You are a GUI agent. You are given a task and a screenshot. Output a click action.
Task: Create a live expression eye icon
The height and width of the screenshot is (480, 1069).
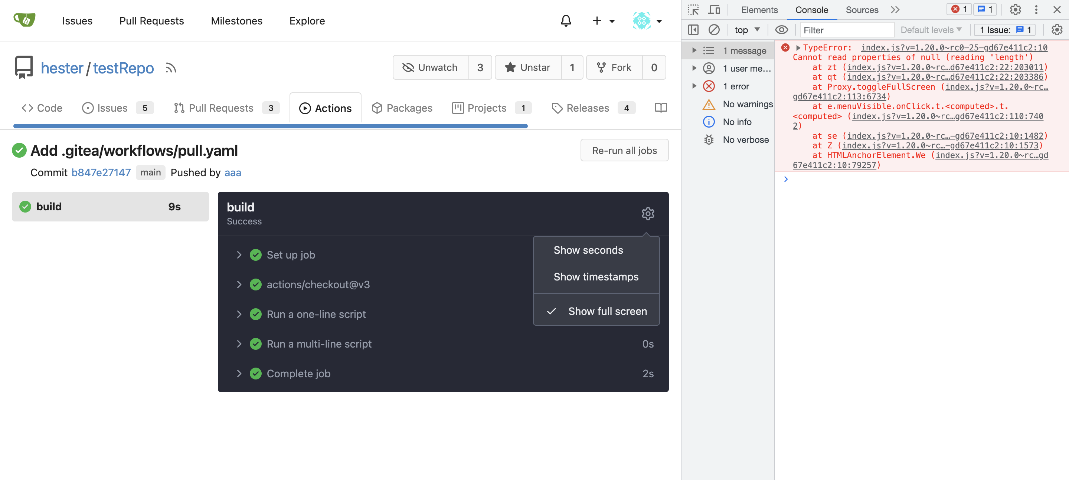[781, 30]
